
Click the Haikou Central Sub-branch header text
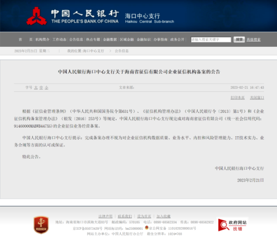click(150, 22)
